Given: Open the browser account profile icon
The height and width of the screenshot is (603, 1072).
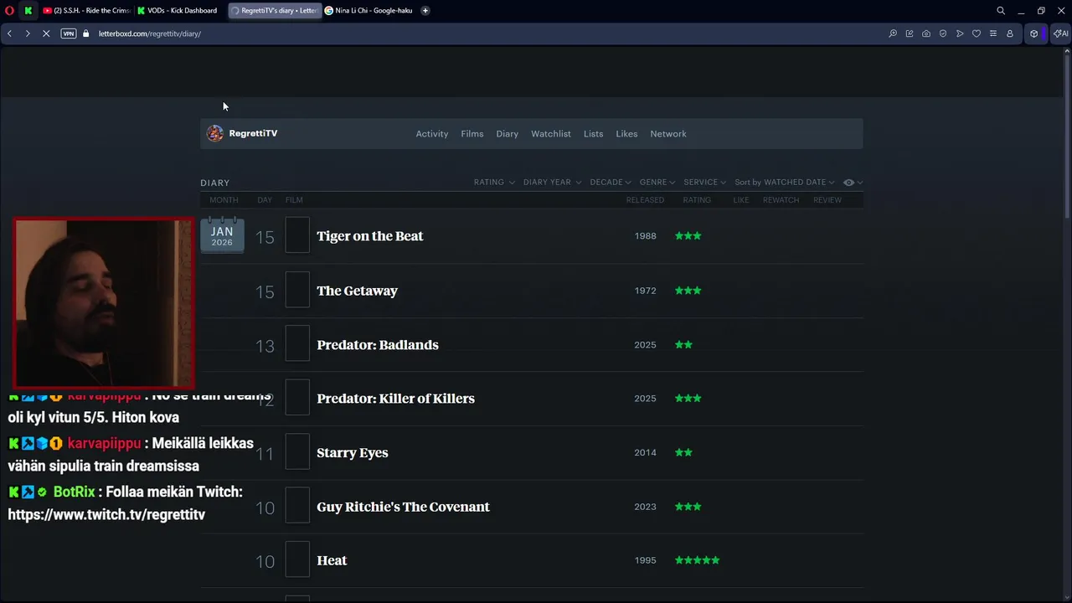Looking at the screenshot, I should [x=1010, y=33].
